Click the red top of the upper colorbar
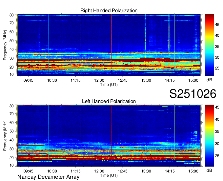This screenshot has width=223, height=181. (x=209, y=16)
